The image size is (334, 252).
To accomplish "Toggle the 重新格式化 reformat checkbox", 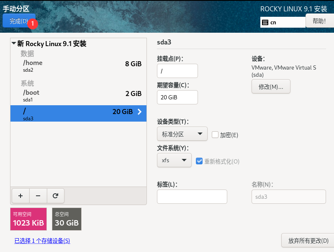I will tap(200, 161).
